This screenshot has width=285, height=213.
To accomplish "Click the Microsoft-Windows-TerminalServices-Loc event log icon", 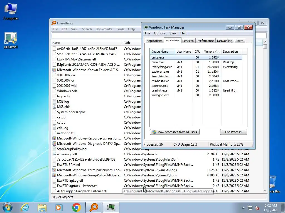I will click(54, 170).
